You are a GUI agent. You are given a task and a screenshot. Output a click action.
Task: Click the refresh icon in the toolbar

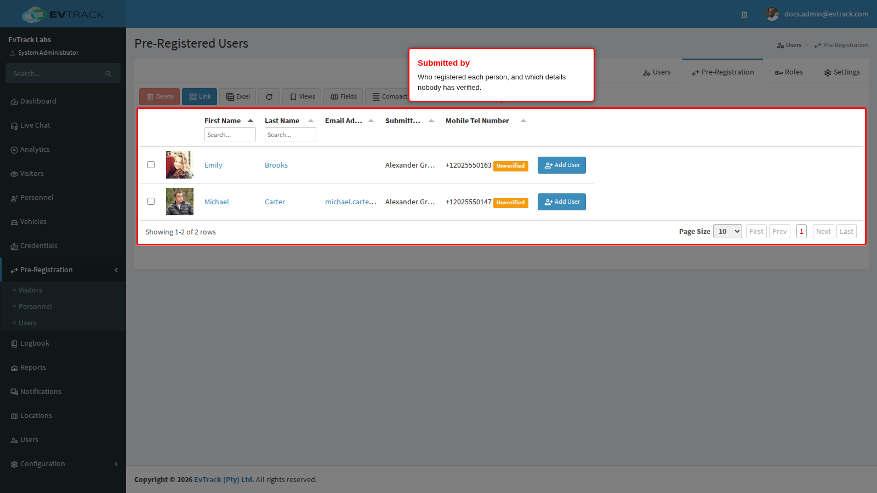(x=269, y=97)
